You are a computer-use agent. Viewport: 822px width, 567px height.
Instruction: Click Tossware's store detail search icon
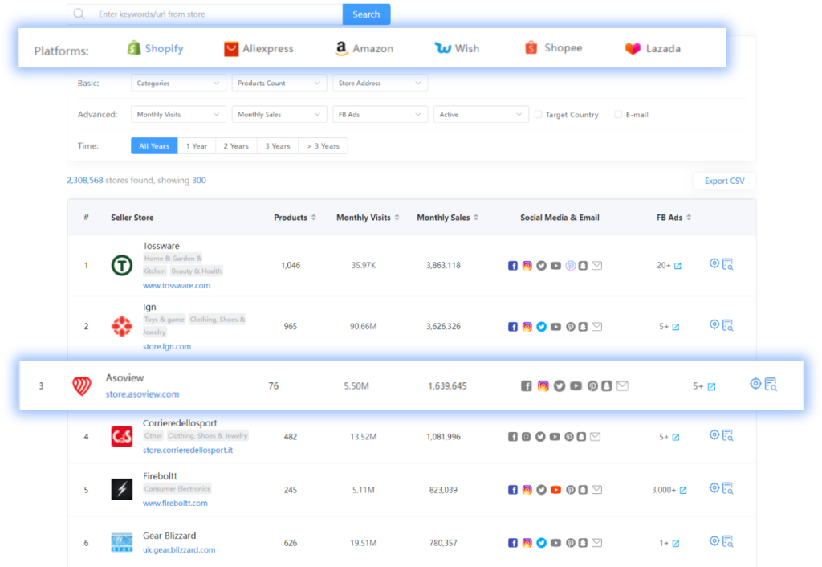[x=727, y=264]
